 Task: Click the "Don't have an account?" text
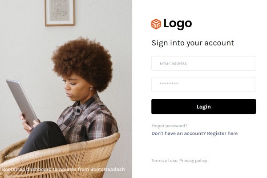click(178, 133)
